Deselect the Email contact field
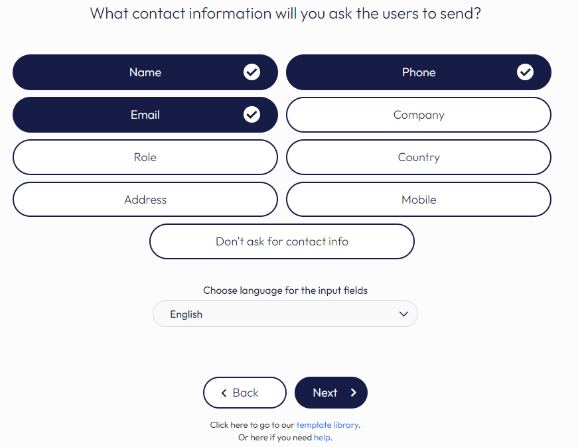This screenshot has height=447, width=578. [x=145, y=115]
